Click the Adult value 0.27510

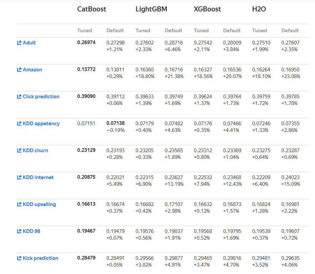click(x=261, y=43)
